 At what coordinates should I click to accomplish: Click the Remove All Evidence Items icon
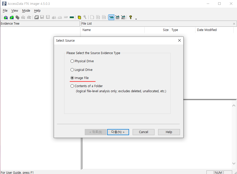click(29, 17)
